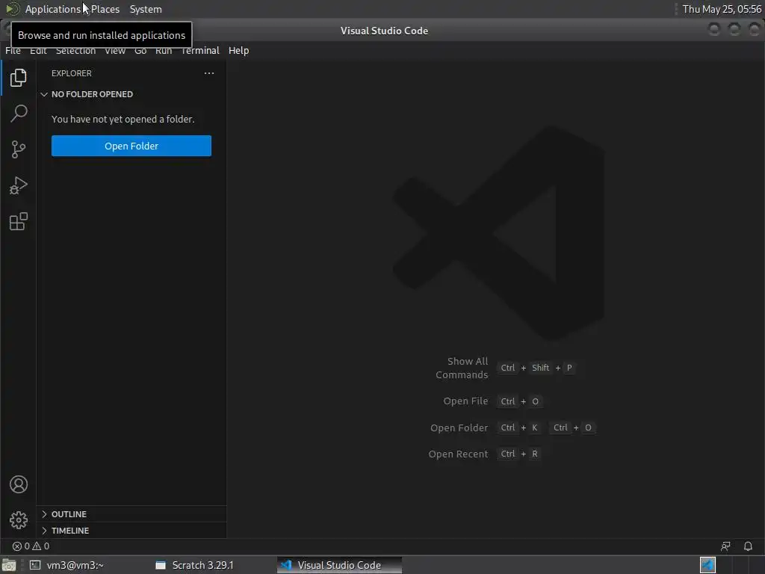
Task: Open the Manage gear icon
Action: (x=18, y=520)
